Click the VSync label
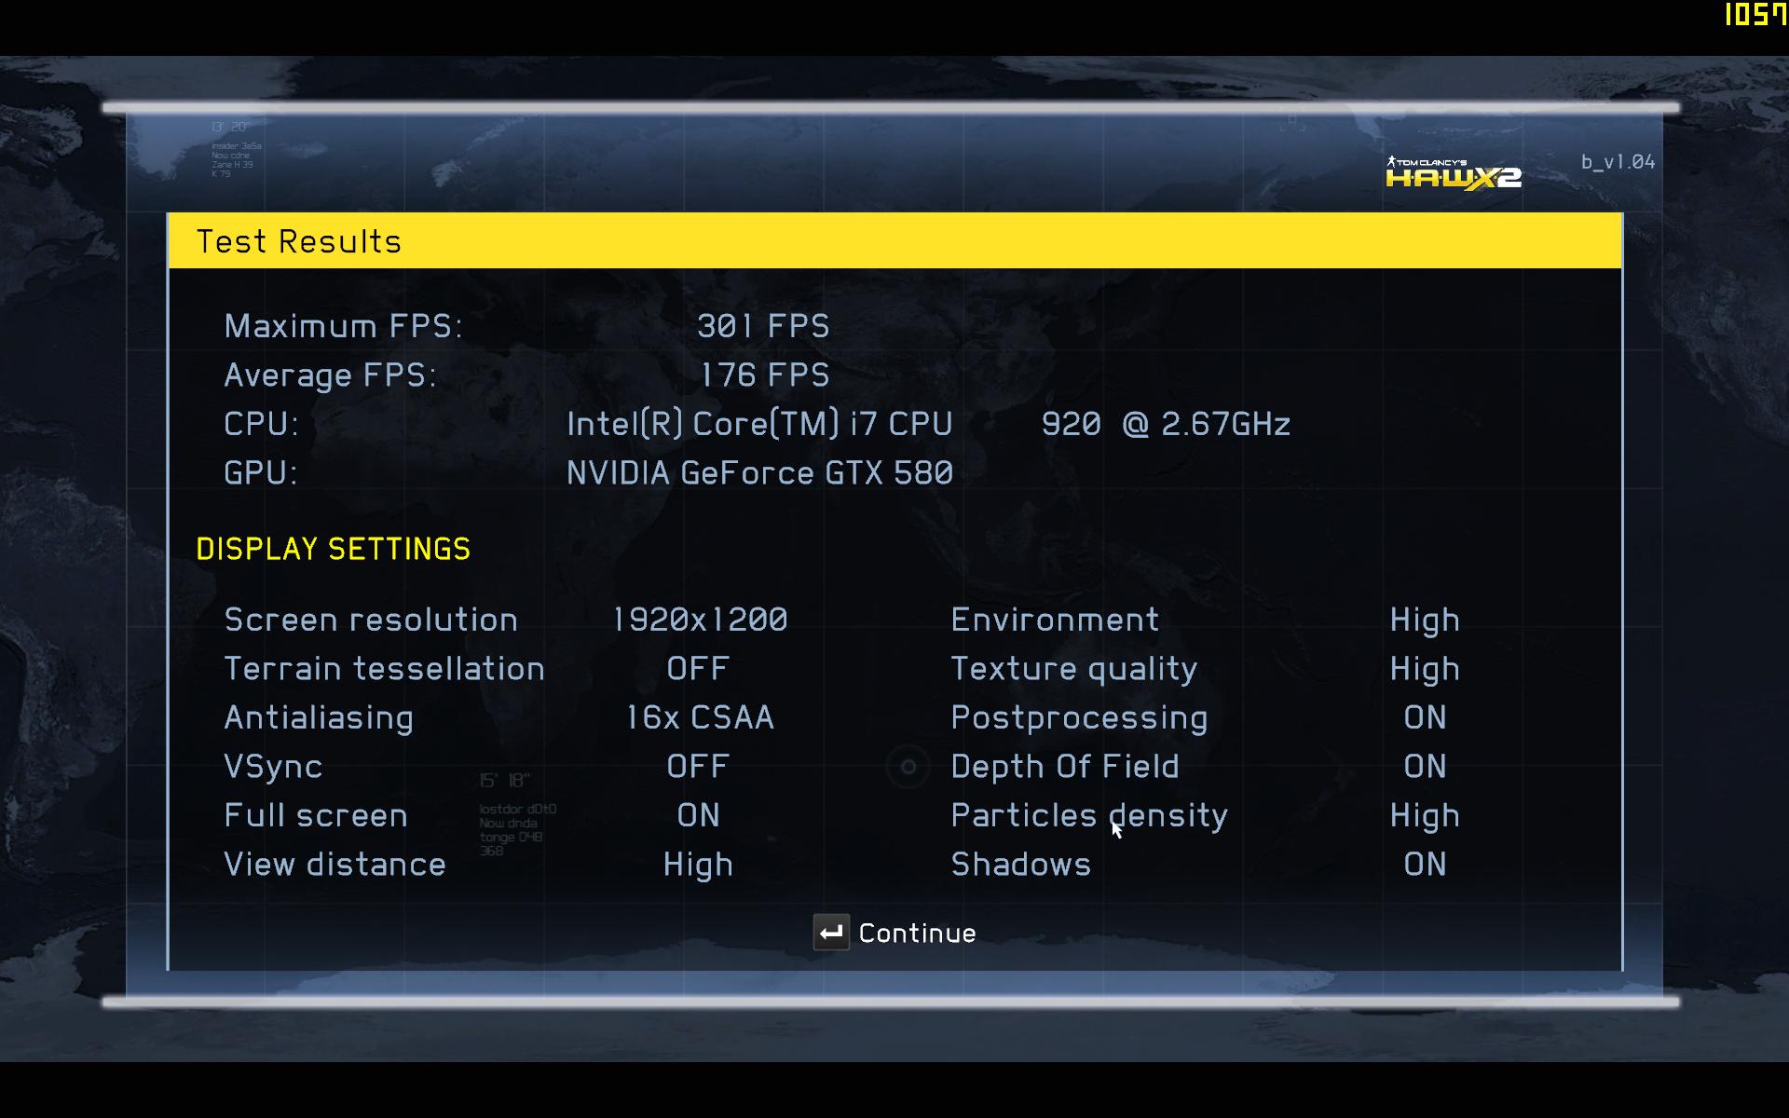1789x1118 pixels. (x=273, y=767)
